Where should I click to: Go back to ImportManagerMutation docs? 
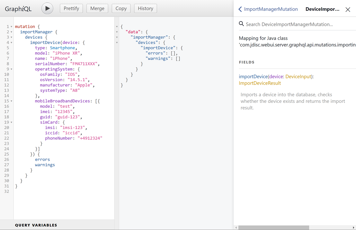[268, 9]
